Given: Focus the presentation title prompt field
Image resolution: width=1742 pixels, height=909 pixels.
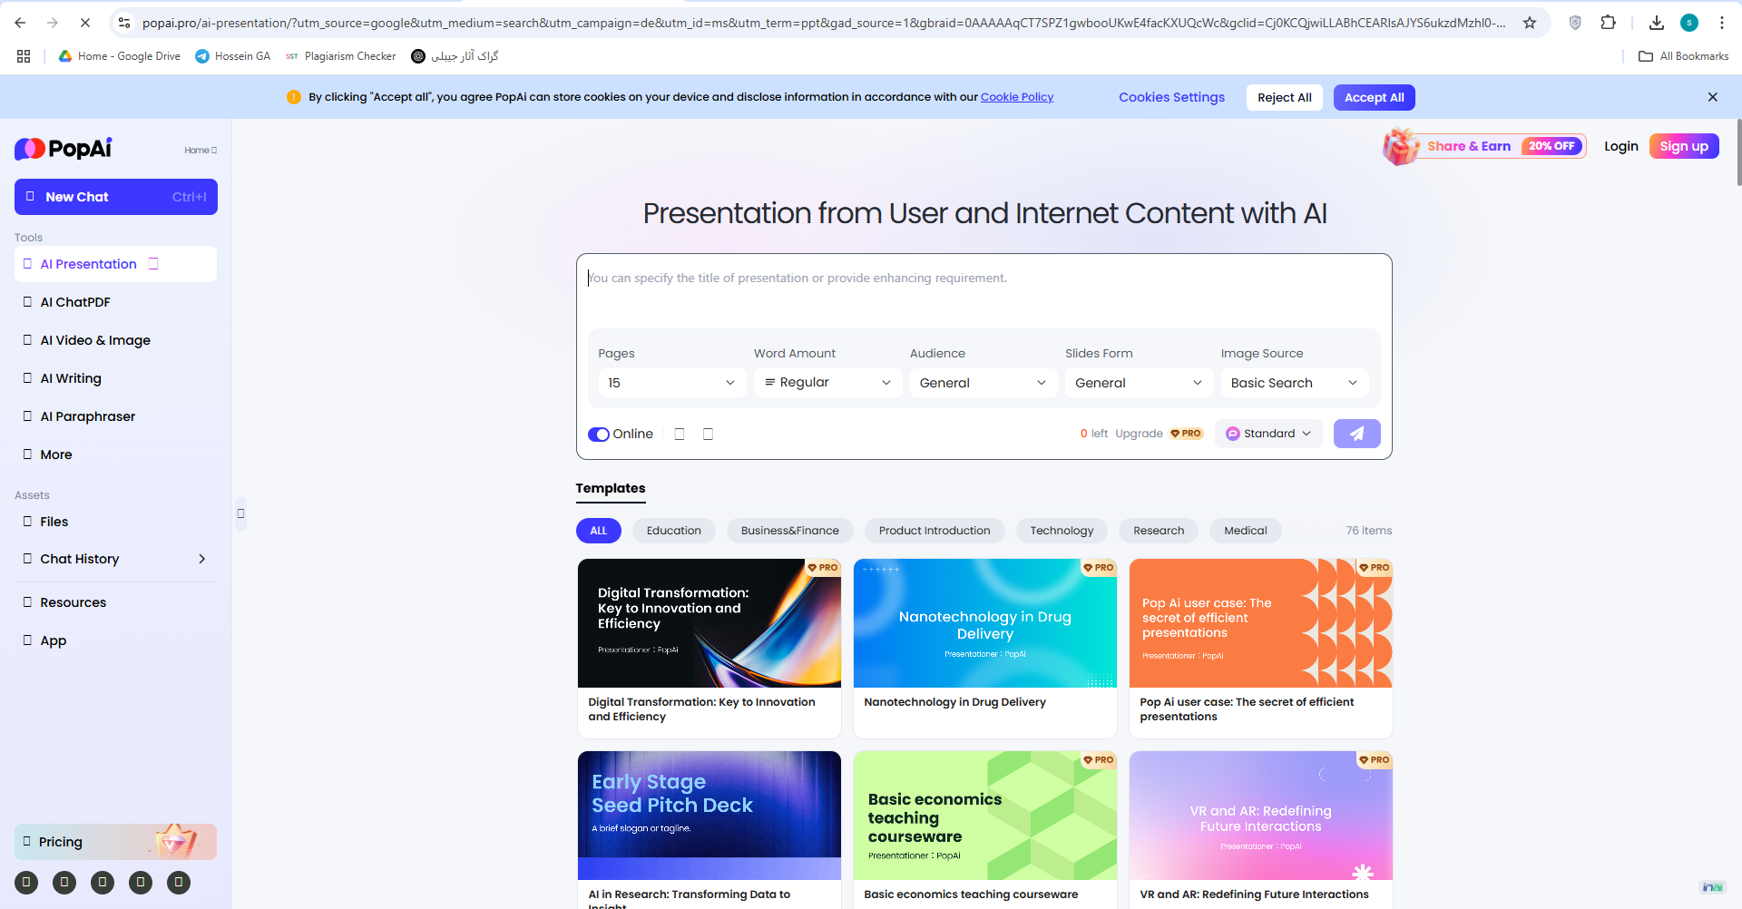Looking at the screenshot, I should coord(984,288).
